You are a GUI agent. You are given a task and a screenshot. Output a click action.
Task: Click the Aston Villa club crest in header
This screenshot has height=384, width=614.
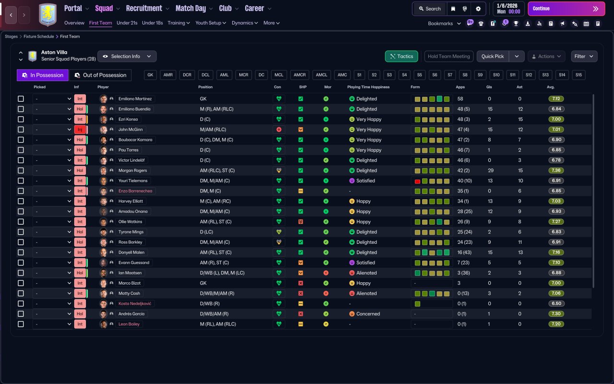[x=47, y=14]
